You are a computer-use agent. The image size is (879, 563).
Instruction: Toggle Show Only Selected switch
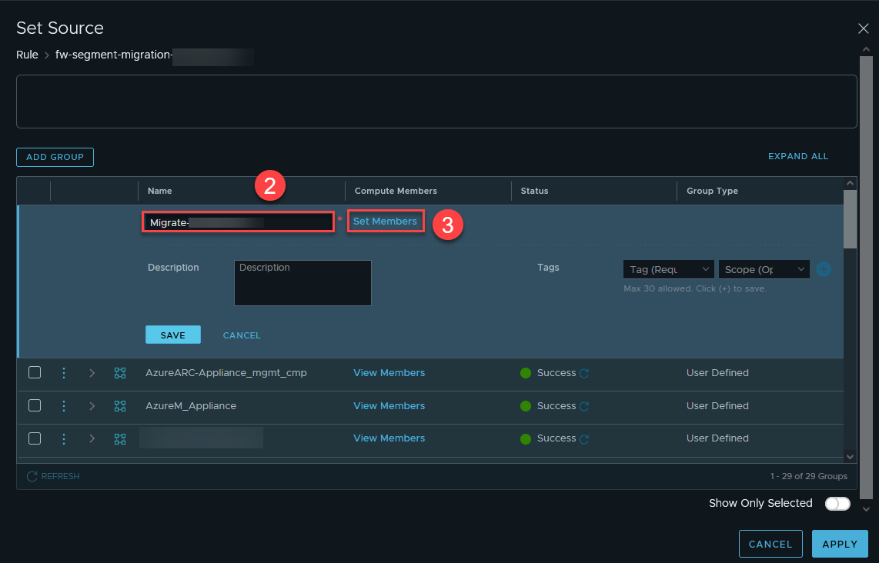(x=837, y=504)
